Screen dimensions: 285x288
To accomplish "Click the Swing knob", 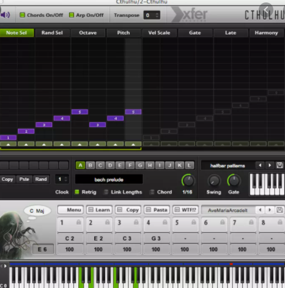I will pos(214,181).
